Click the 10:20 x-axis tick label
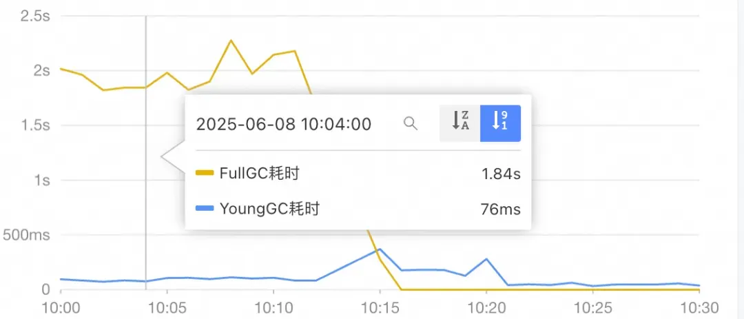 click(486, 306)
